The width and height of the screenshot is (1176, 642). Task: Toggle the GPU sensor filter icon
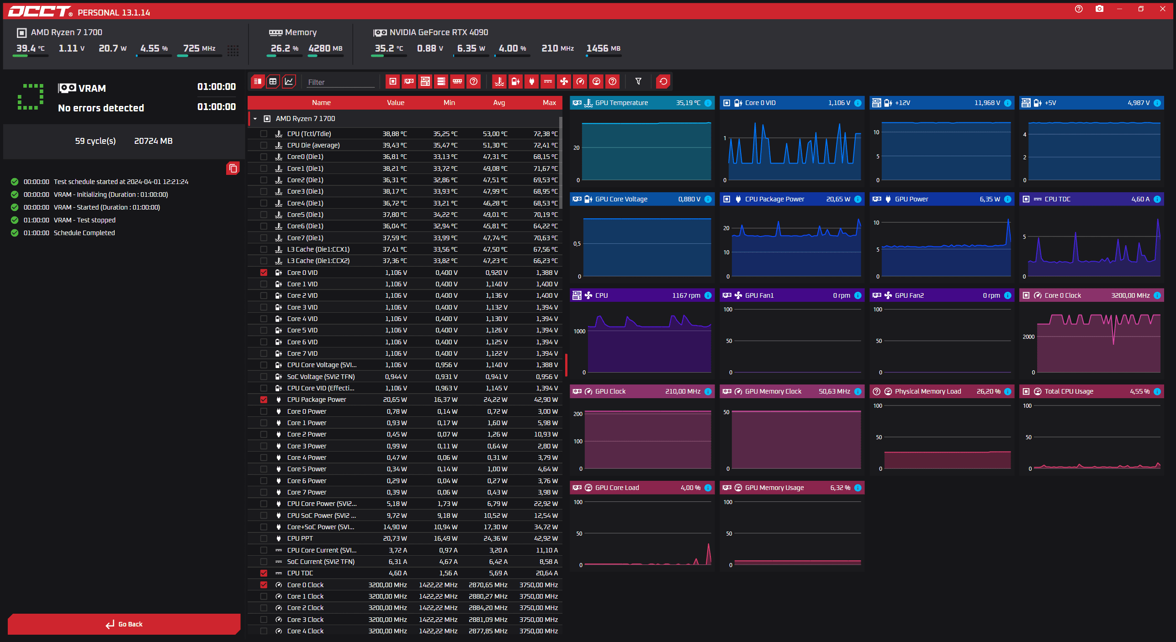tap(409, 82)
